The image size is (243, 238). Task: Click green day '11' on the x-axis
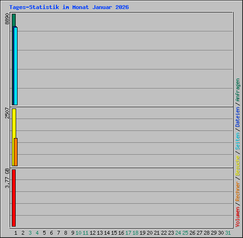[85, 233]
